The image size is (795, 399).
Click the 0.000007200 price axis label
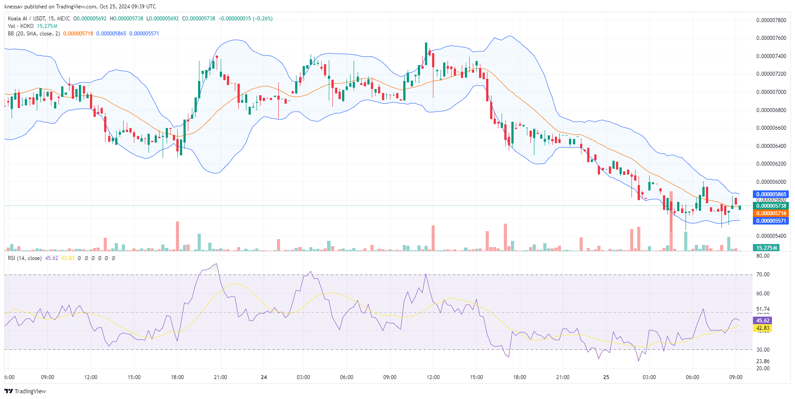click(x=771, y=74)
